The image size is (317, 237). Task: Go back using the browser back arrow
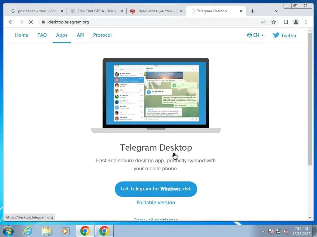click(x=11, y=22)
